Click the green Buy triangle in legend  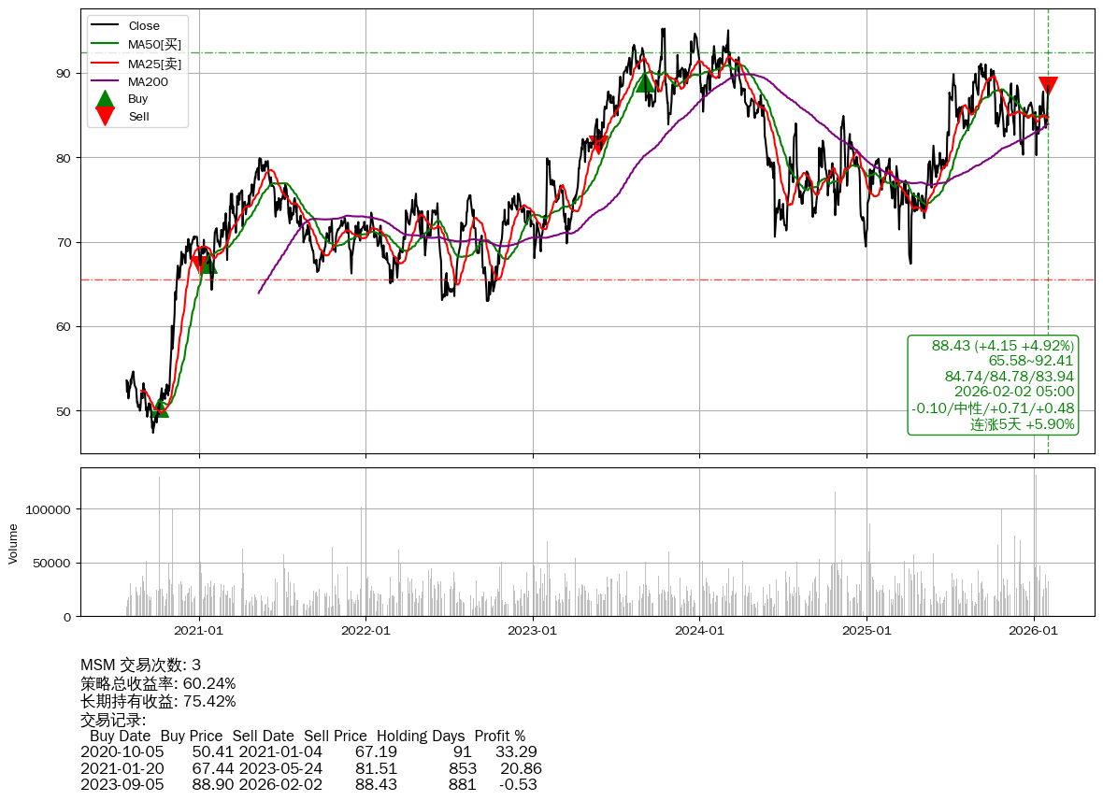(x=106, y=98)
